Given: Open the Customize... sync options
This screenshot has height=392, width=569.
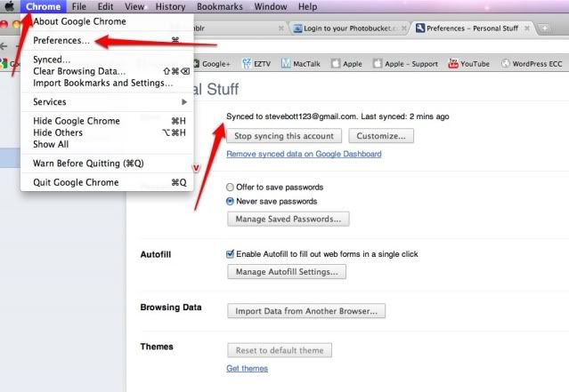Looking at the screenshot, I should pyautogui.click(x=381, y=136).
